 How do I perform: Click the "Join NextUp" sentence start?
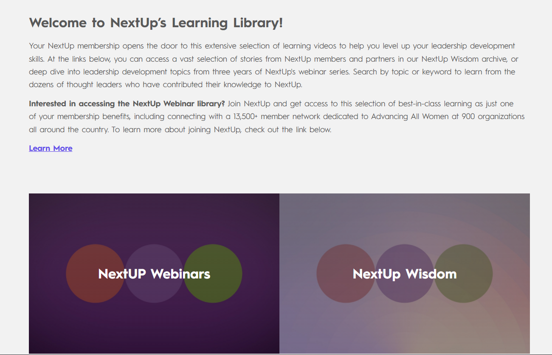pos(250,104)
